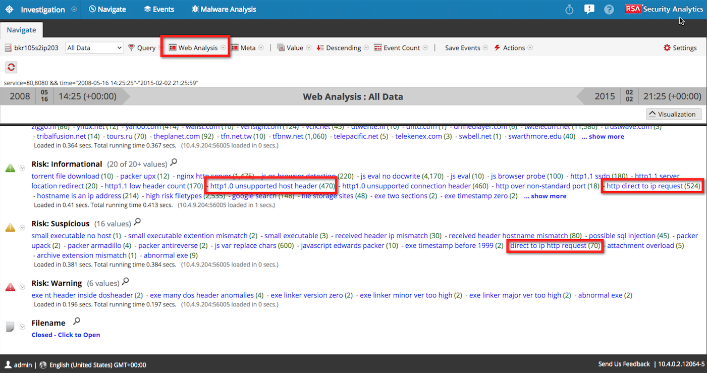Open the Events menu in the top bar
Viewport: 707px width, 373px height.
point(158,9)
